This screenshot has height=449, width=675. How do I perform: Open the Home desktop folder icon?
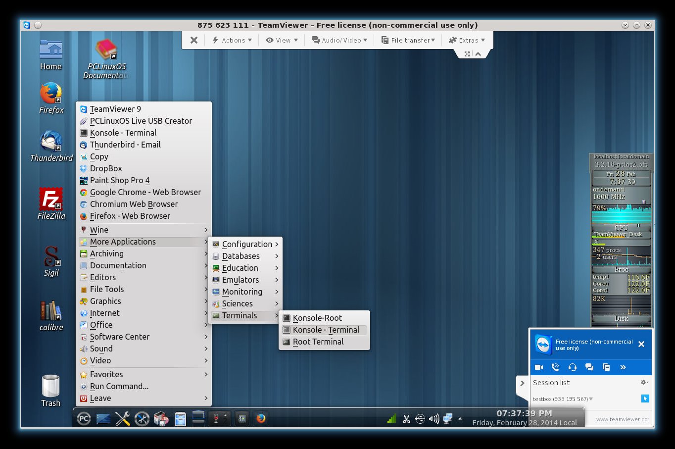coord(51,55)
